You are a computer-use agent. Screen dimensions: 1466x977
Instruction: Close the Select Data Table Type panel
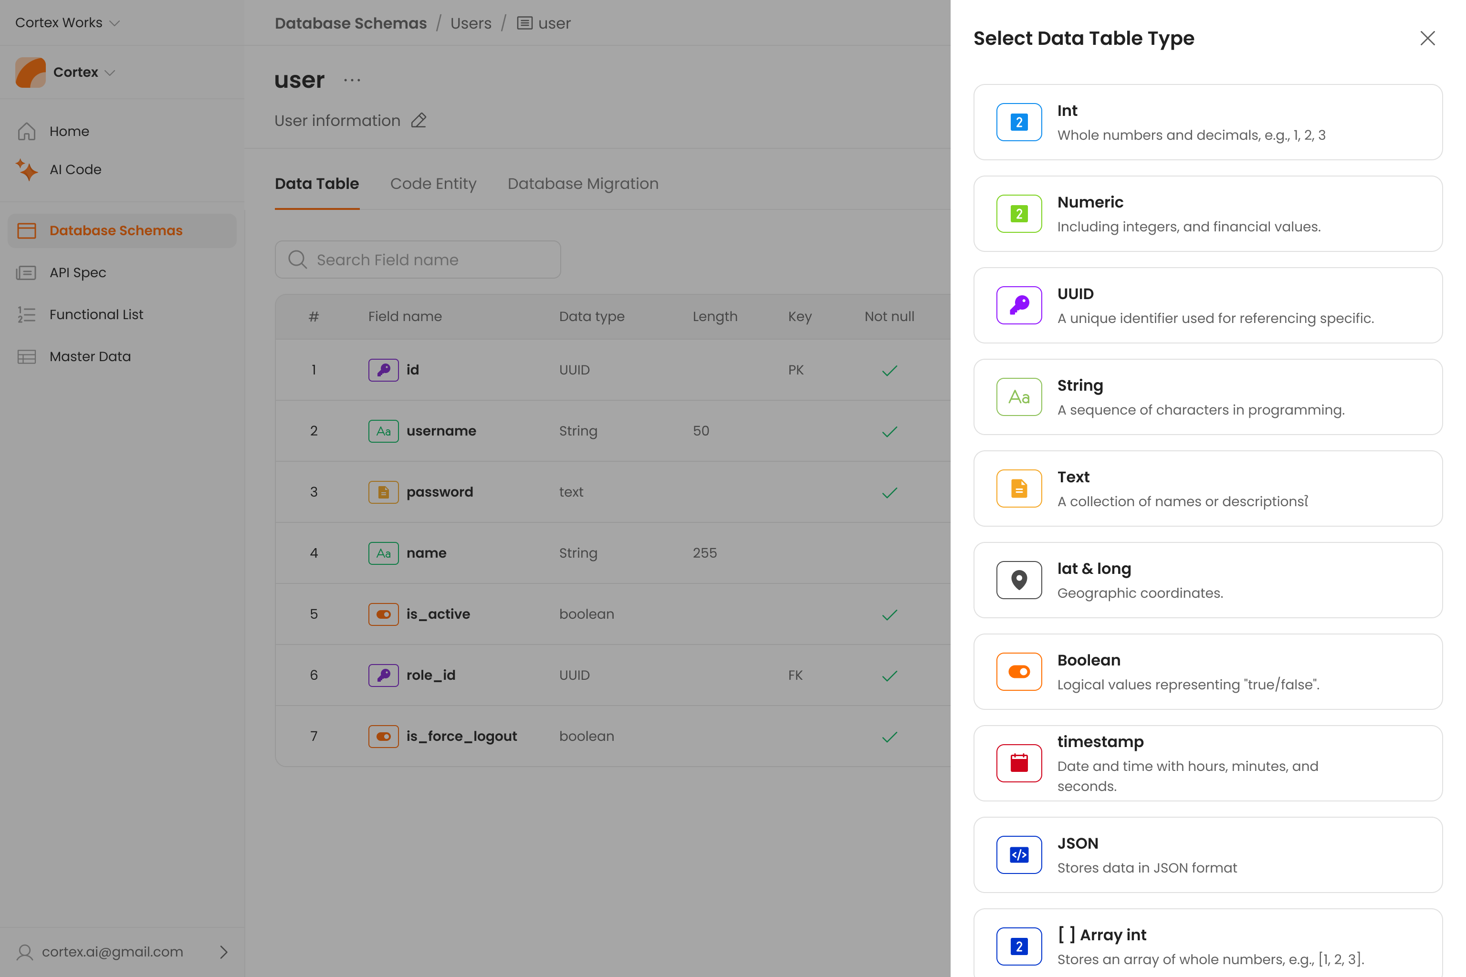click(1427, 38)
